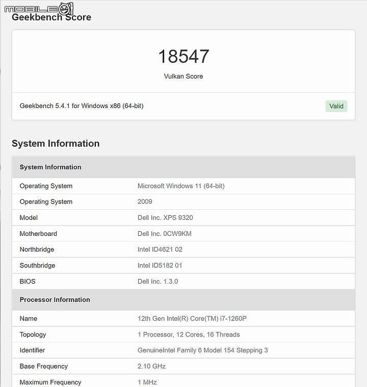The height and width of the screenshot is (387, 367).
Task: Click the Southbridge row label
Action: pyautogui.click(x=37, y=265)
